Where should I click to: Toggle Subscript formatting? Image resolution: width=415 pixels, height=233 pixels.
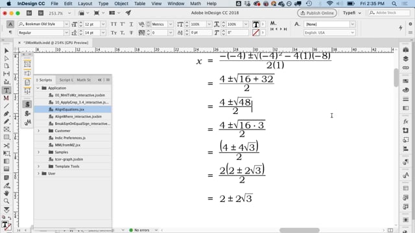123,32
